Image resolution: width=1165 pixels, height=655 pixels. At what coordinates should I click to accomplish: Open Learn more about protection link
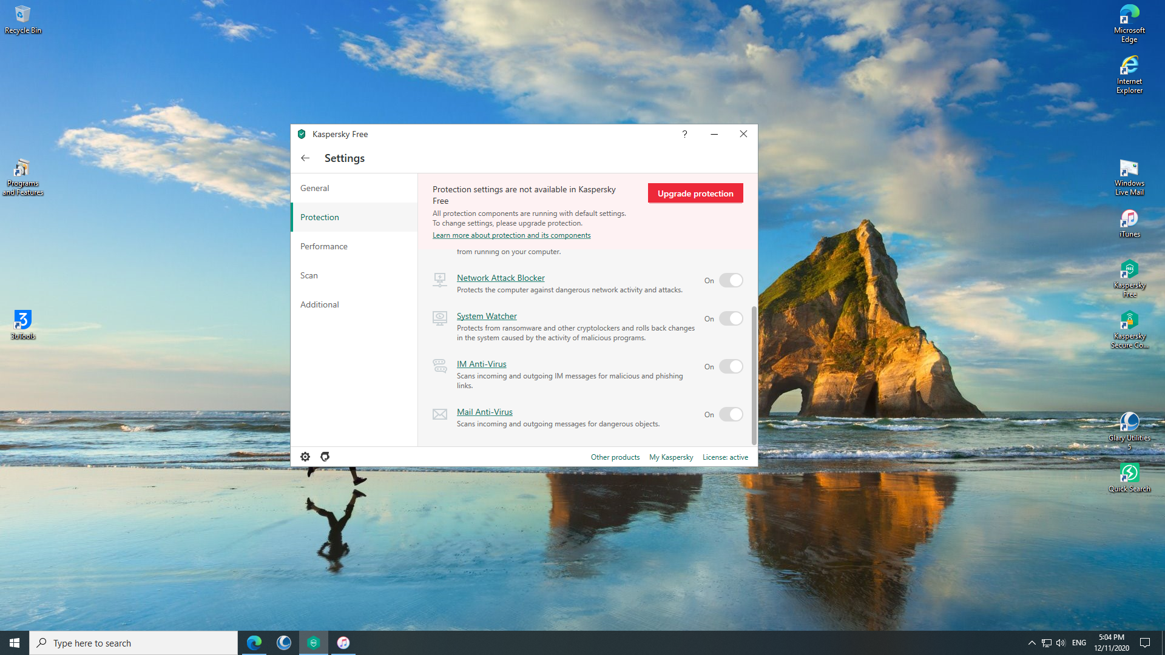coord(512,235)
